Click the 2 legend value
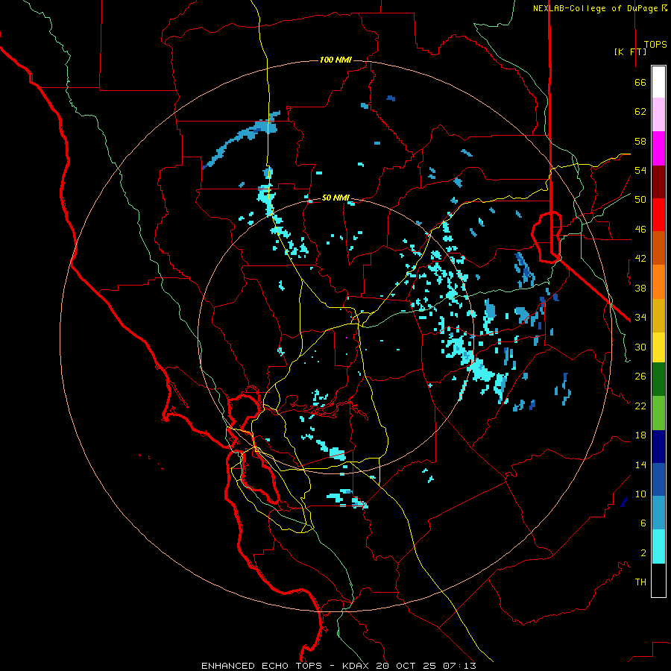 tap(643, 553)
